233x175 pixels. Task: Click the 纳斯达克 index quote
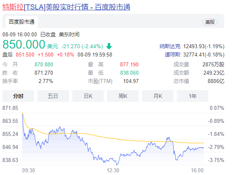pos(192,46)
